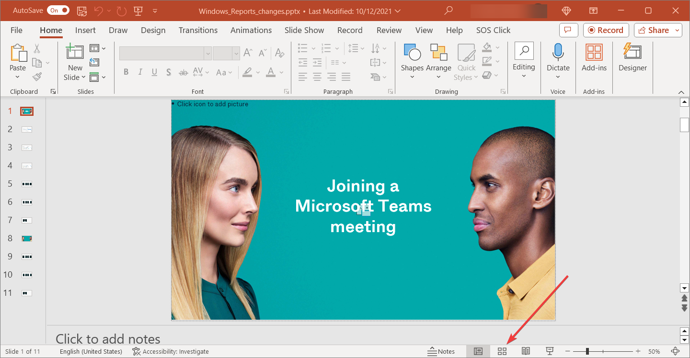Click the text highlight color swatch
The width and height of the screenshot is (690, 358).
[247, 72]
